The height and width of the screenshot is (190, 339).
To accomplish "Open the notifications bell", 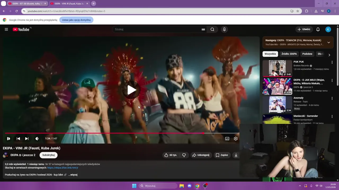I will (x=318, y=29).
